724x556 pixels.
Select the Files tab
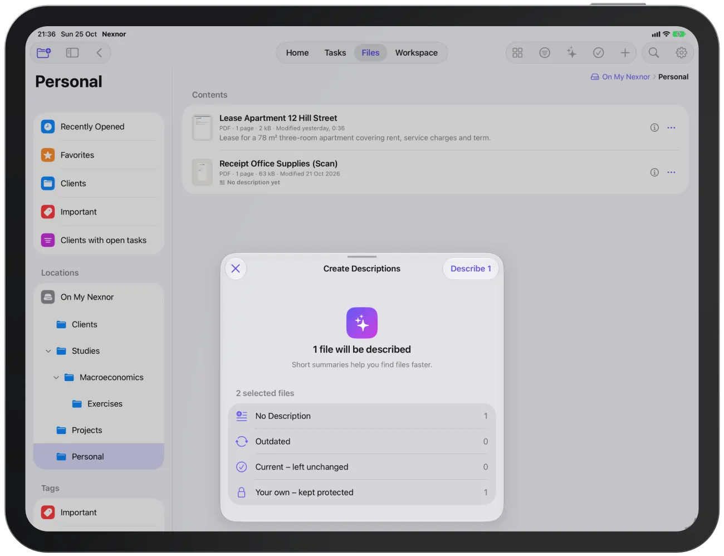coord(370,53)
